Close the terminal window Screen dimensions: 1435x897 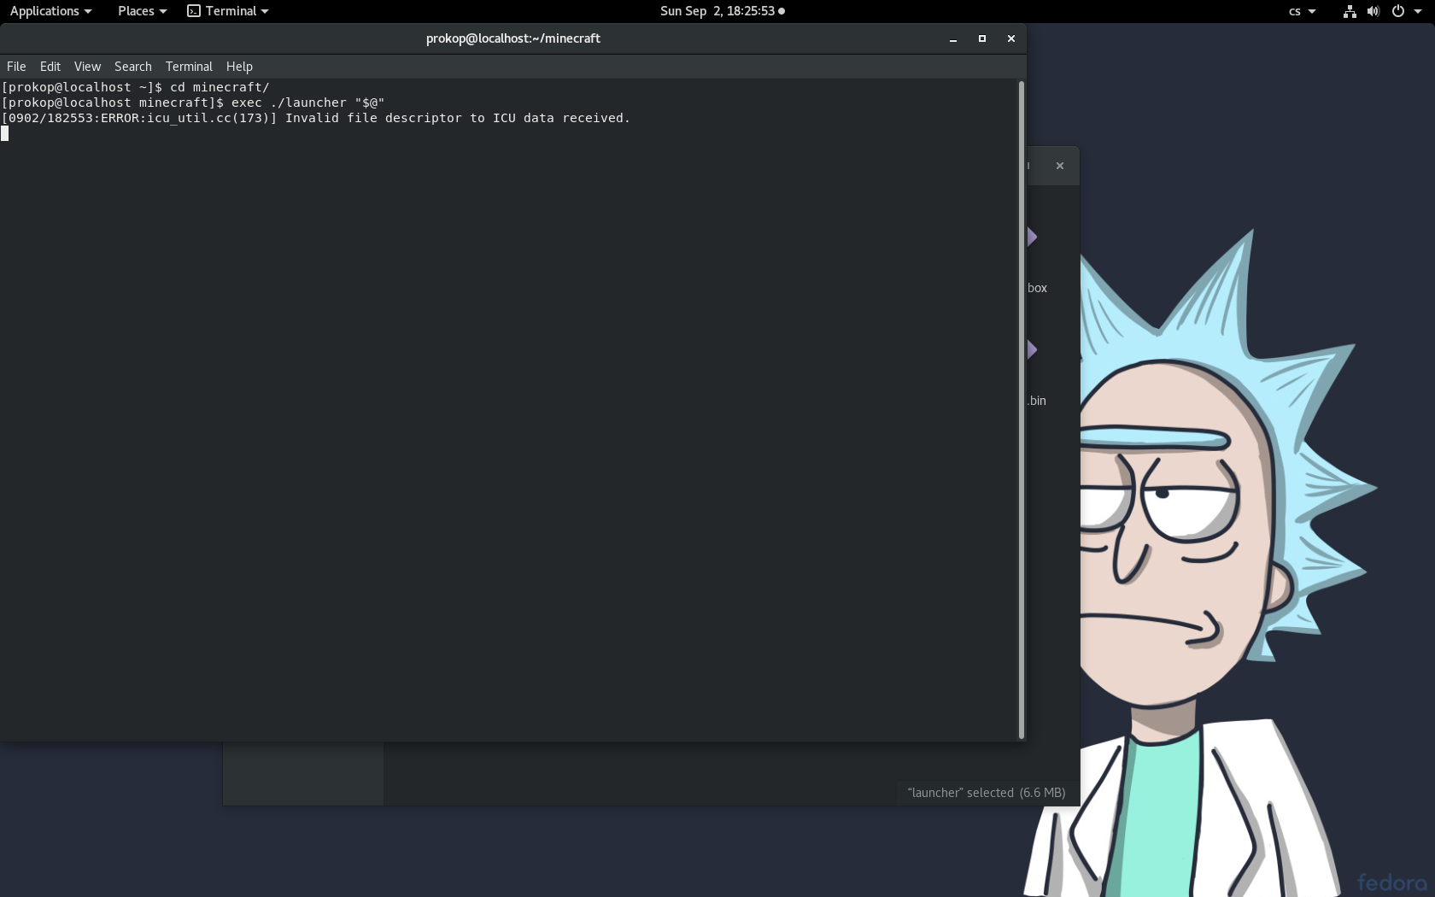pyautogui.click(x=1011, y=38)
